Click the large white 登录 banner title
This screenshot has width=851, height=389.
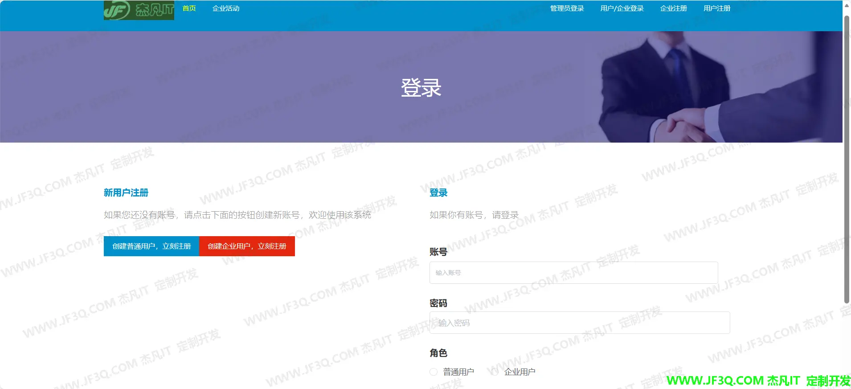tap(421, 88)
